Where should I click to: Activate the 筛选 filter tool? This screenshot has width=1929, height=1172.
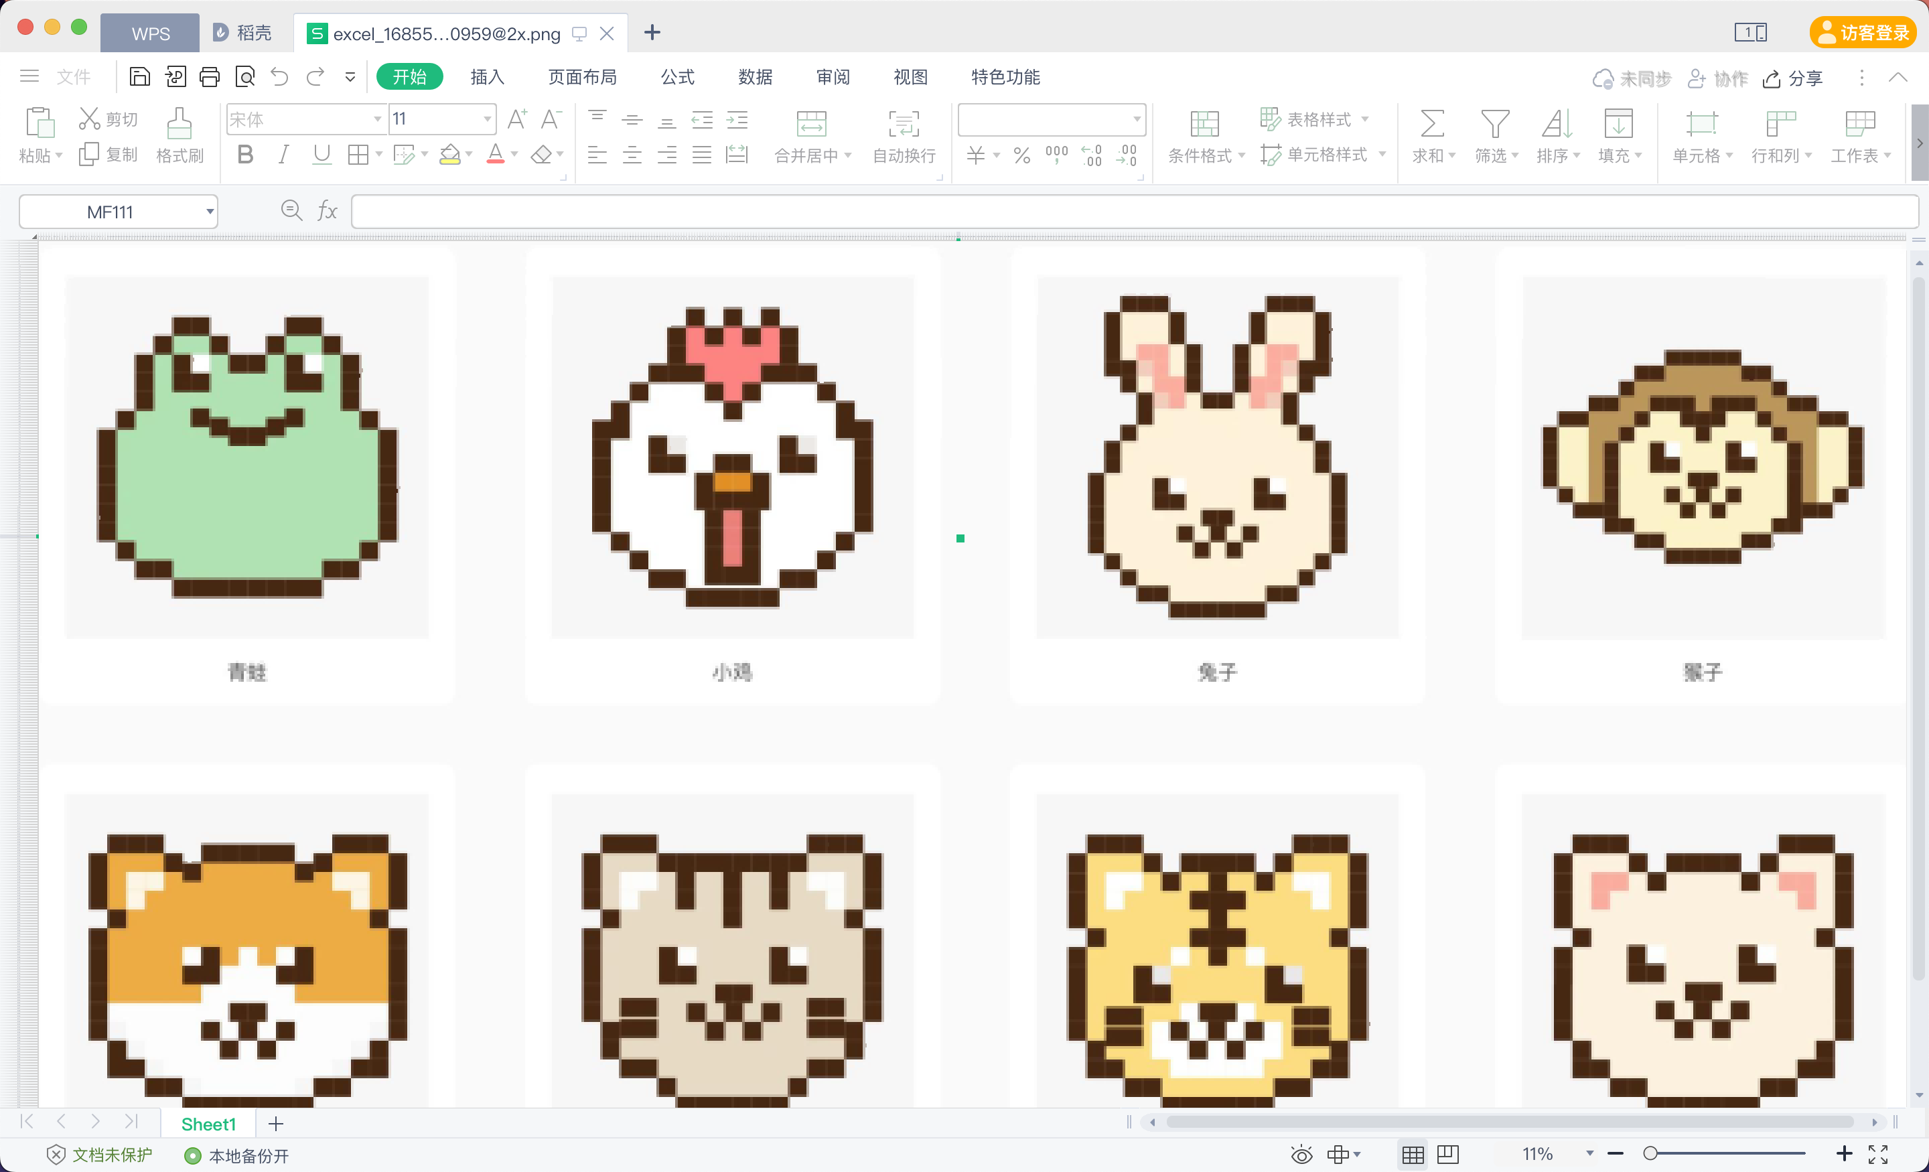1494,137
